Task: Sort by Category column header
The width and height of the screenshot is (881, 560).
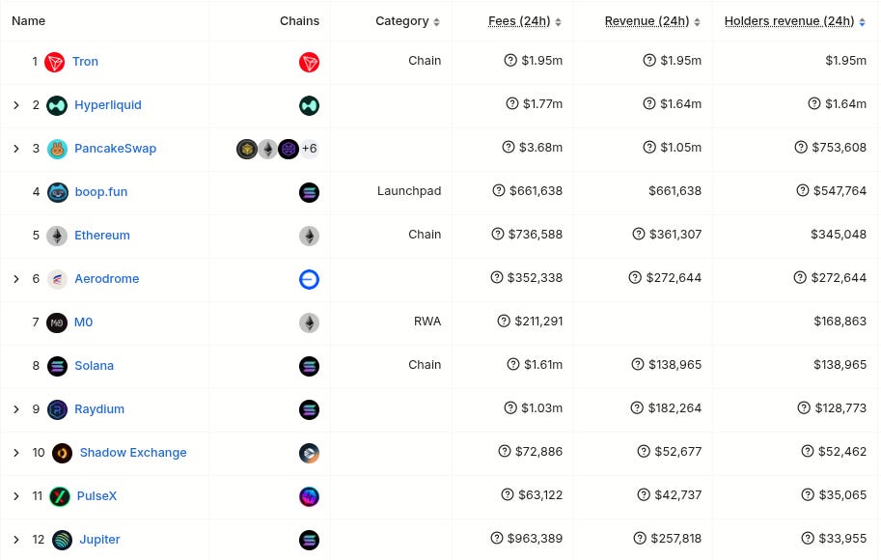Action: (407, 21)
